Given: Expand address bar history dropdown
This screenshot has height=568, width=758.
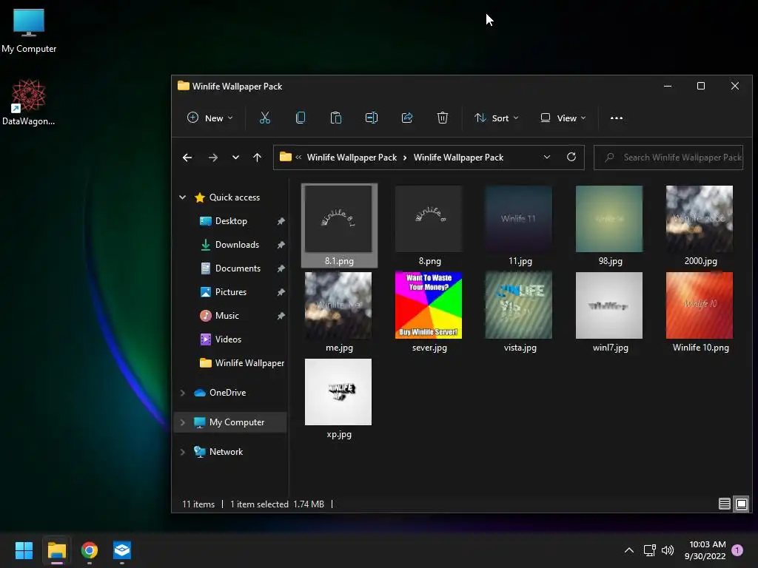Looking at the screenshot, I should point(547,157).
